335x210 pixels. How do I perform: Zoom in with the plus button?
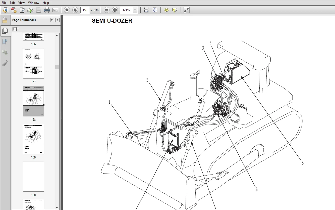(115, 10)
